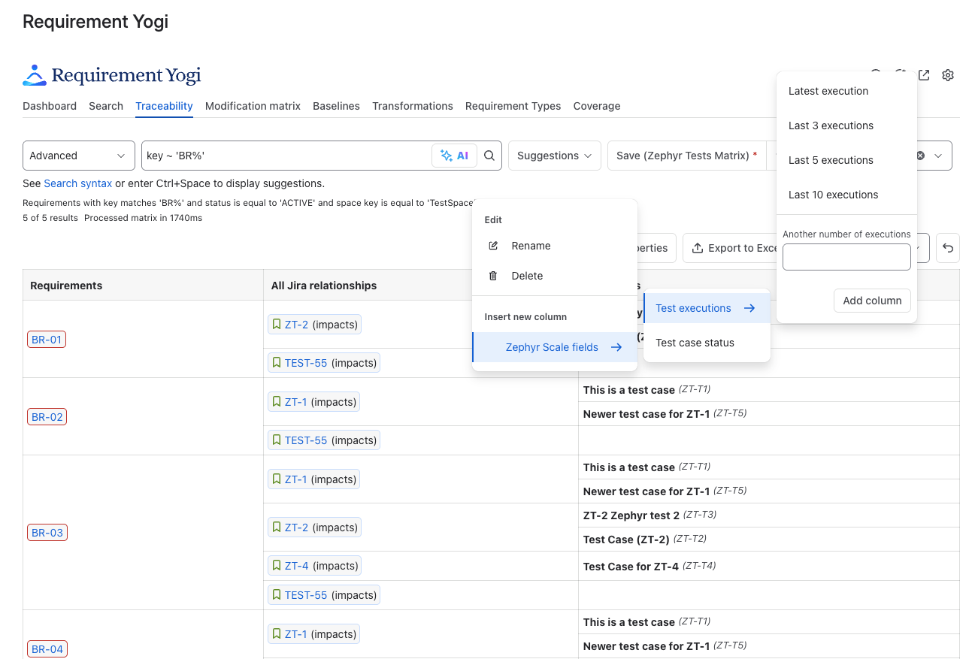Expand the Zephyr Scale fields submenu
The image size is (975, 659).
click(555, 347)
